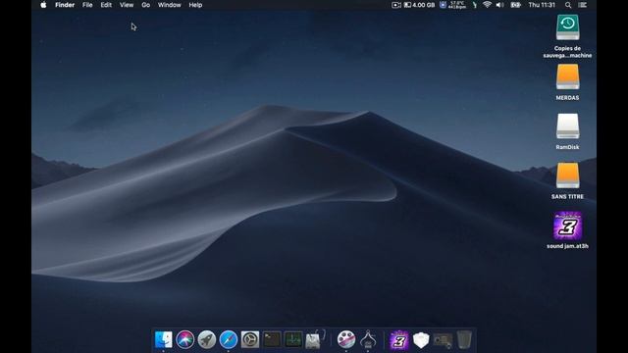Screen dimensions: 628x353
Task: Select the SANS TITRE orange drive
Action: point(567,176)
